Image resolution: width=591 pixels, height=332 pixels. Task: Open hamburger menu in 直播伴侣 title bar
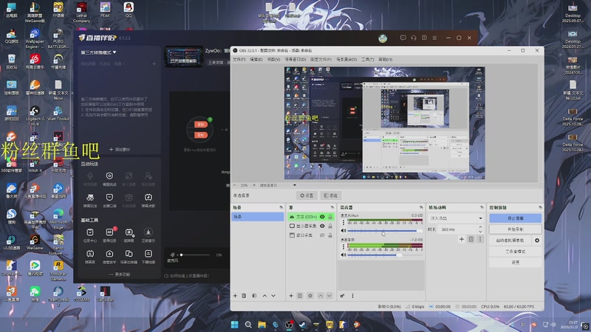(x=434, y=38)
